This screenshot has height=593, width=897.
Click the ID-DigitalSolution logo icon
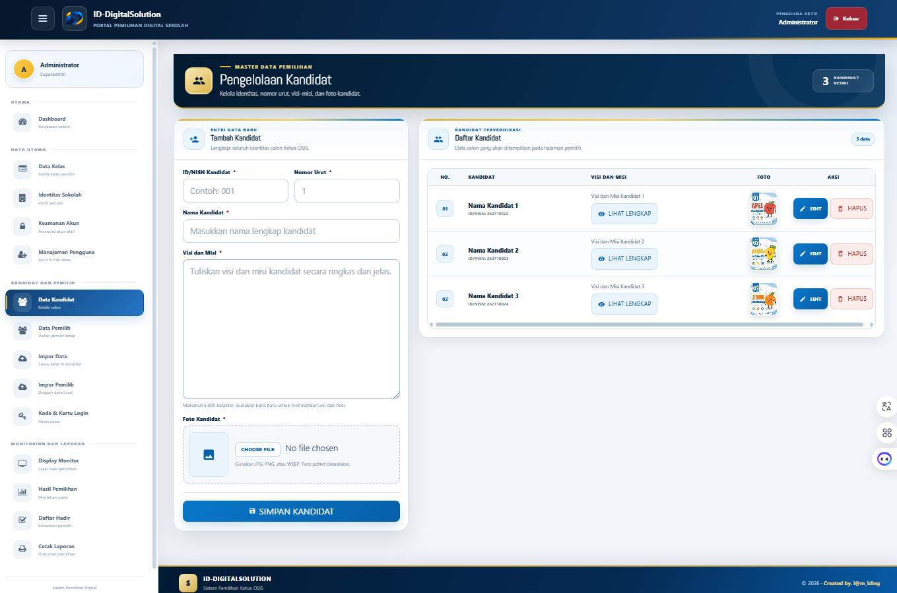75,18
